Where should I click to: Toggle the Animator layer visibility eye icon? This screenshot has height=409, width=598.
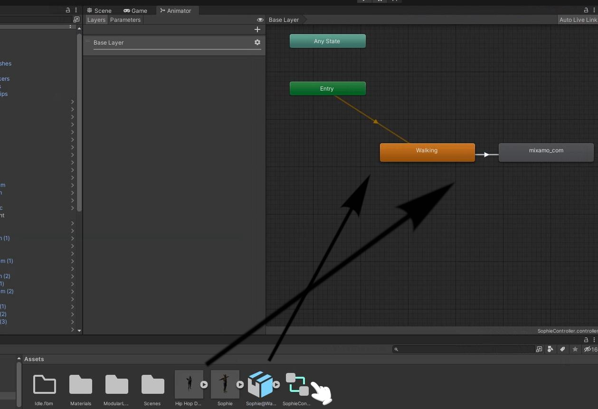point(260,20)
